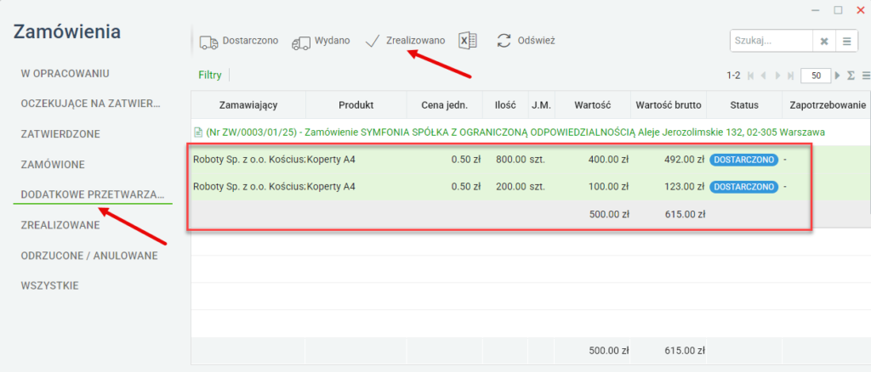Sort by the J.M. column header

click(541, 104)
